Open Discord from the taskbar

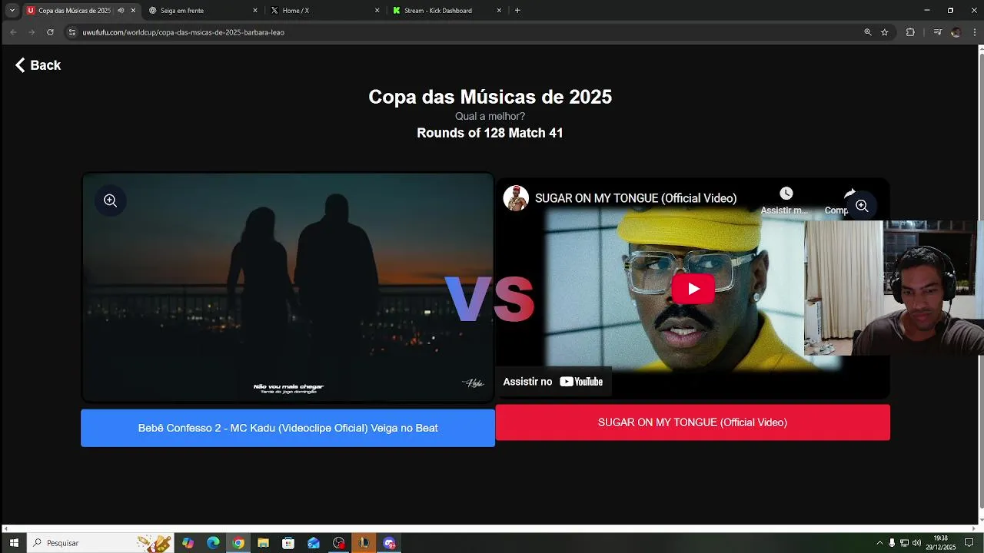point(389,543)
